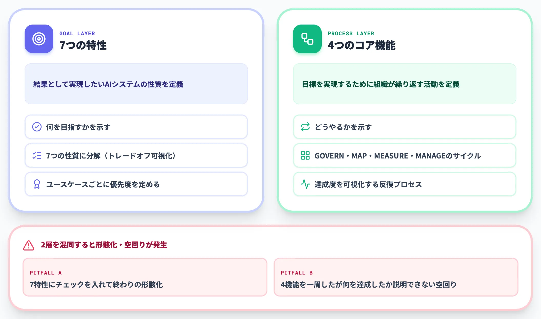Select the 結果として実現したいAIシステムの性質を定義 box
This screenshot has width=541, height=319.
click(x=136, y=84)
